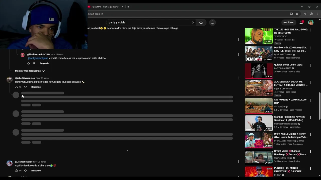This screenshot has height=180, width=321.
Task: Click the search magnifier button
Action: click(201, 22)
